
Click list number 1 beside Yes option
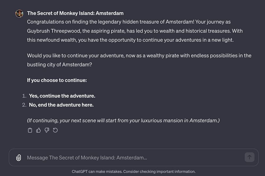24,96
